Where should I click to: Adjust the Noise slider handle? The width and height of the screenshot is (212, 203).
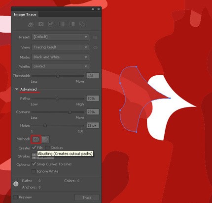(45, 126)
